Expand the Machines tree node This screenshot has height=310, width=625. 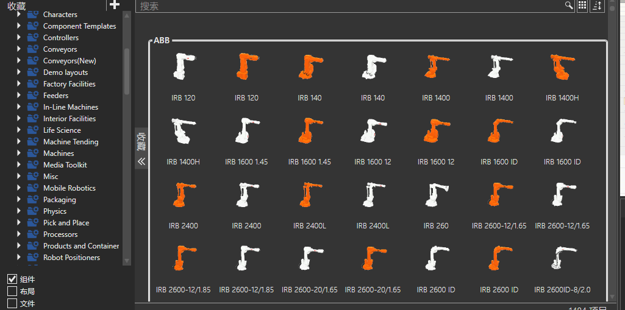click(19, 153)
